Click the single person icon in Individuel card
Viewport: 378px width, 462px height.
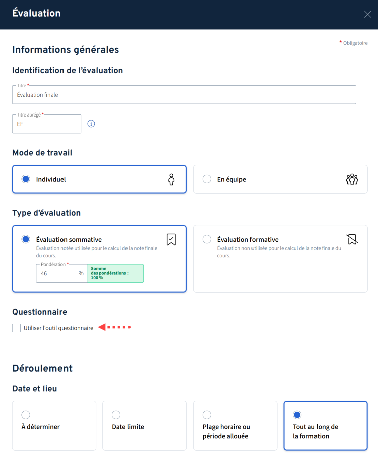171,179
